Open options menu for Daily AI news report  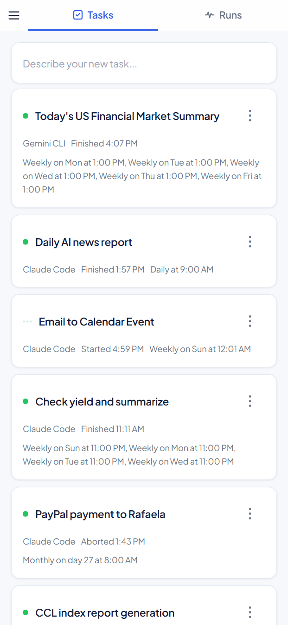pos(250,241)
